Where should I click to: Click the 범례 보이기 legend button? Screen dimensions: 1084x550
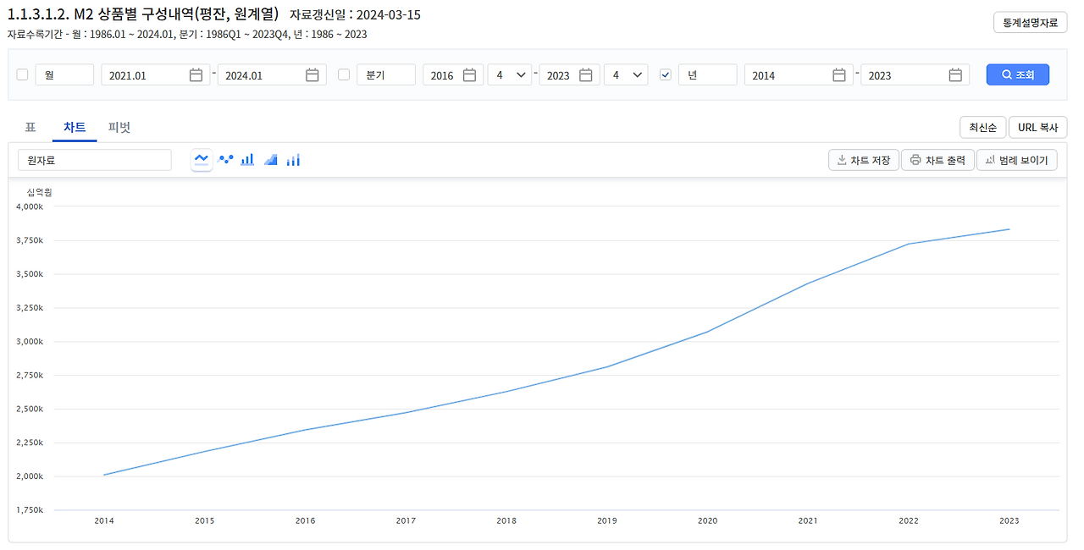click(1017, 160)
